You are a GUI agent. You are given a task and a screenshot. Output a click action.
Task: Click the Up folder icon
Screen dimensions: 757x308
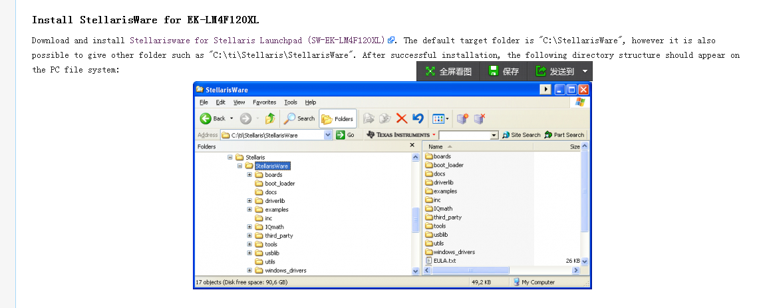coord(270,118)
